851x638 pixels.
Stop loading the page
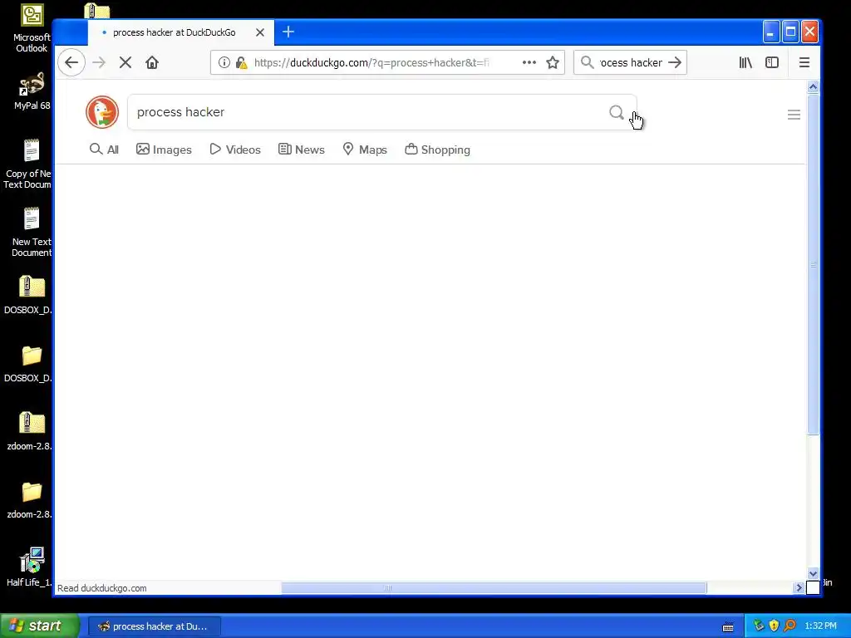(125, 62)
